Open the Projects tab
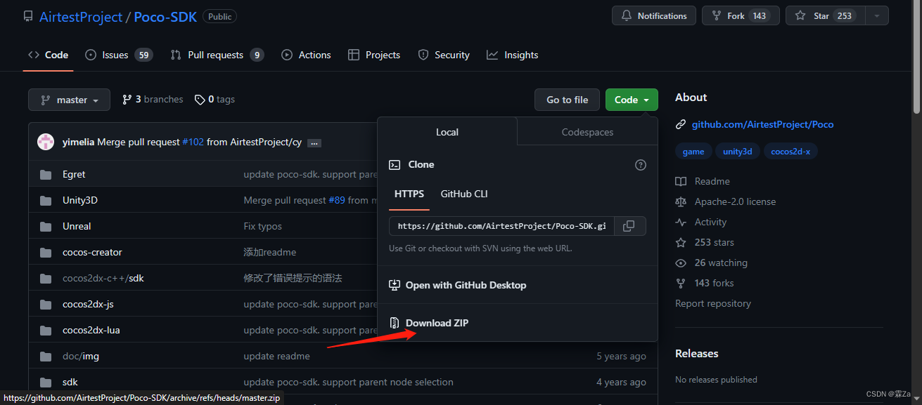The width and height of the screenshot is (922, 405). [x=374, y=55]
